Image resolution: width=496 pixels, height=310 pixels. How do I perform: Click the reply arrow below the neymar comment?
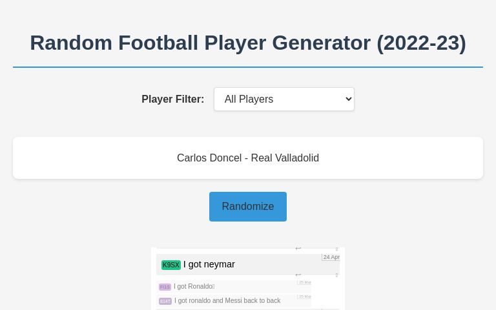pyautogui.click(x=298, y=275)
